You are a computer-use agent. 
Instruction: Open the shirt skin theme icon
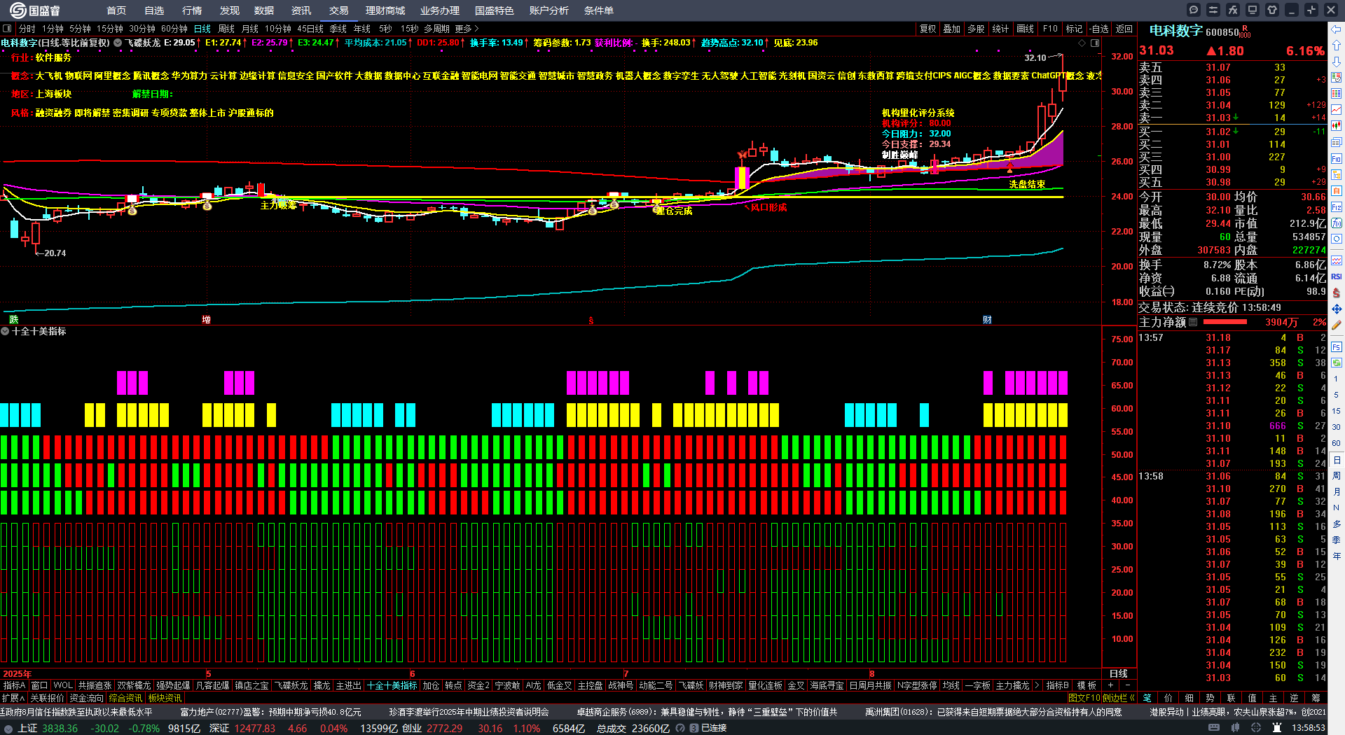coord(1272,10)
